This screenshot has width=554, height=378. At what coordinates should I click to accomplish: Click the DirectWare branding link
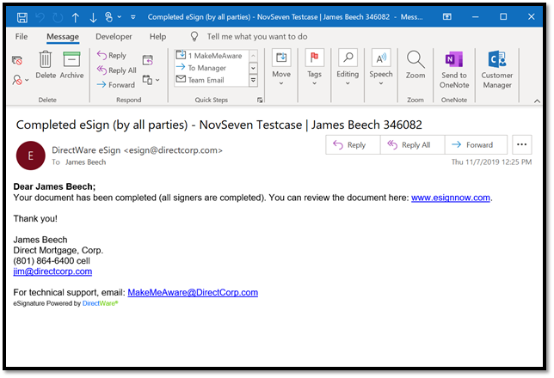pos(100,303)
